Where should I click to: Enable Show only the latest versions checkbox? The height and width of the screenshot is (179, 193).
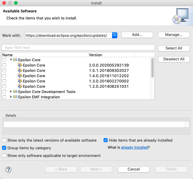point(4,140)
